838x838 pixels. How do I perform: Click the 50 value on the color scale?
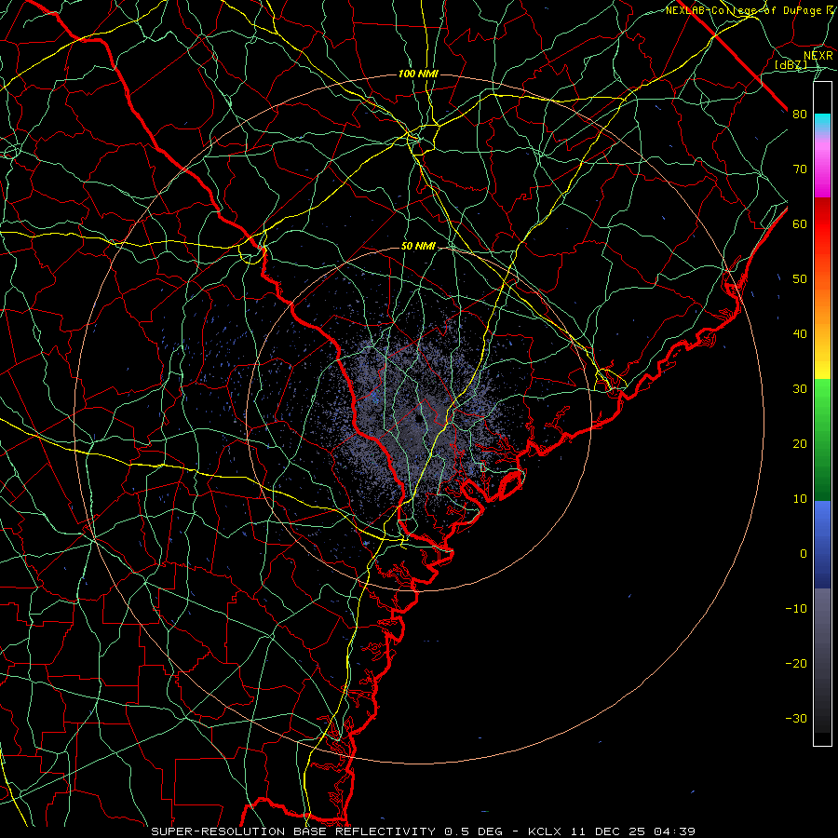[x=800, y=279]
